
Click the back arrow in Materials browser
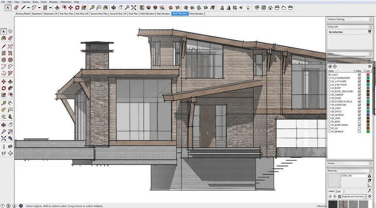(330, 196)
